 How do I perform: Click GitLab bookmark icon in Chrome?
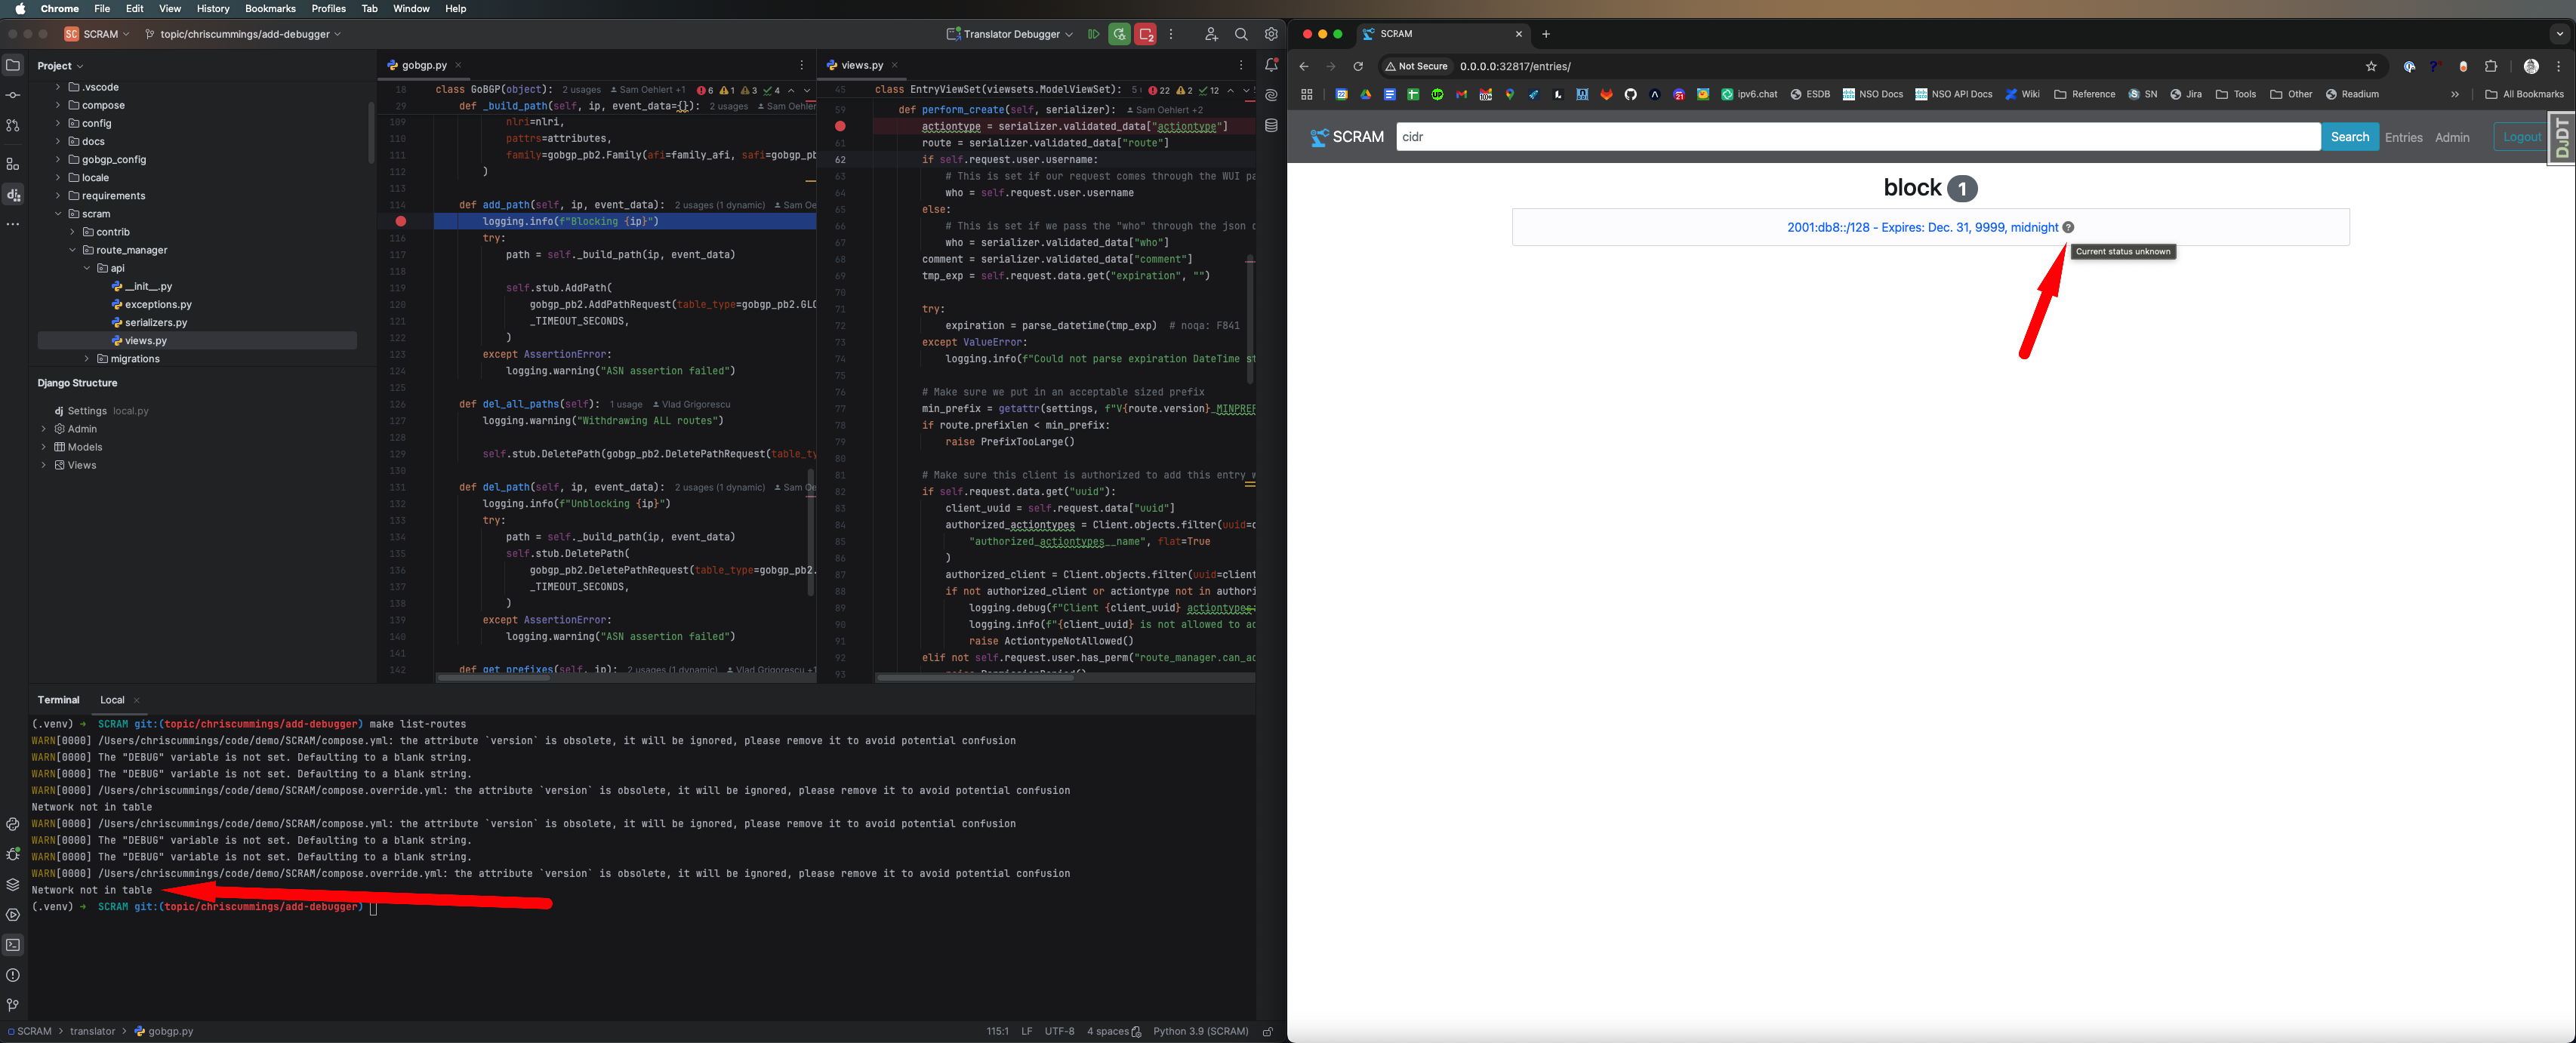coord(1606,94)
